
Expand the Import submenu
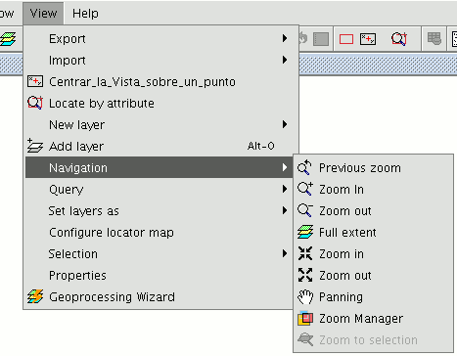pos(160,61)
